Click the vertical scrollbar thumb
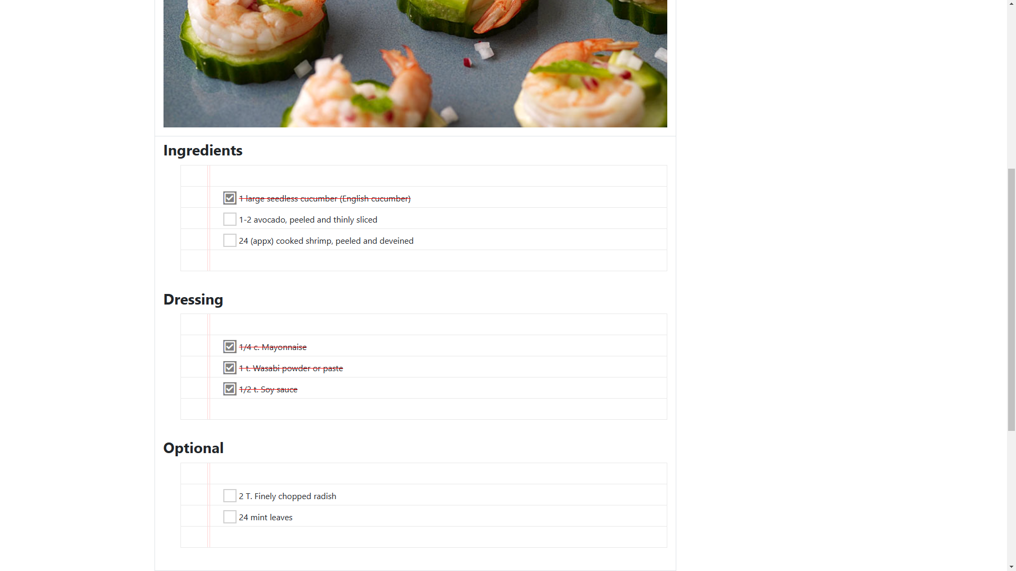 coord(1011,300)
